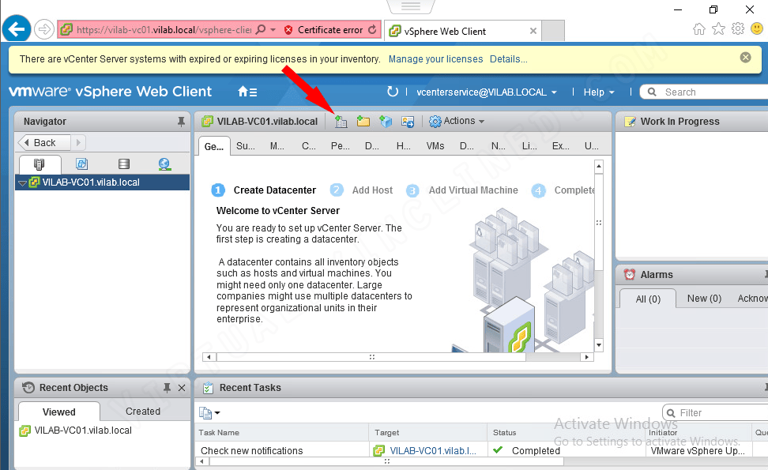768x470 pixels.
Task: Open the browser Home icon
Action: [x=699, y=29]
